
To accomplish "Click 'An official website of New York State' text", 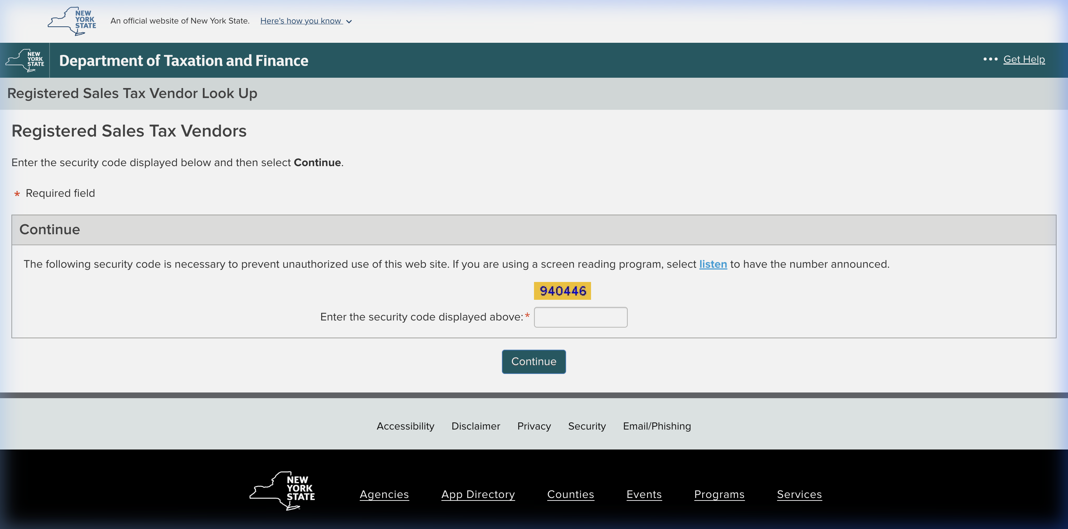I will click(x=180, y=21).
